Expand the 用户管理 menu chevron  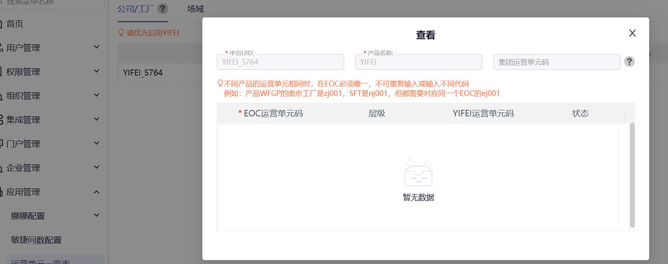(x=96, y=47)
